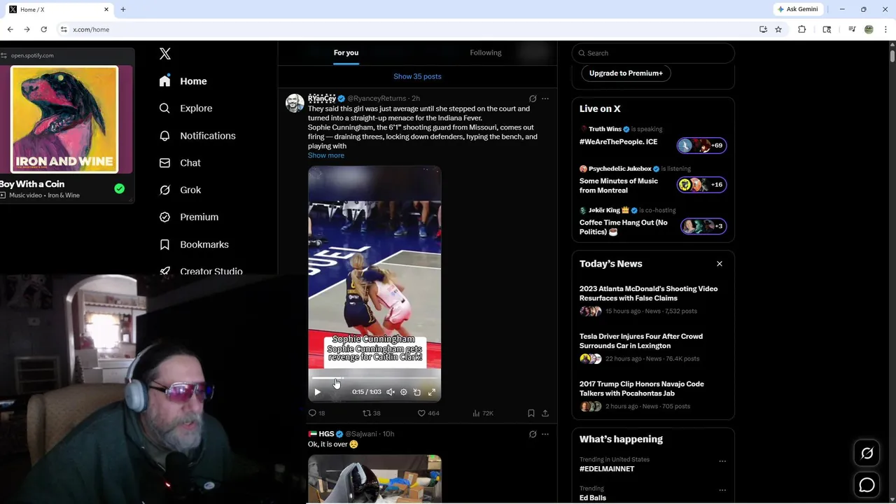
Task: Open the HGS post video thumbnail
Action: [374, 479]
